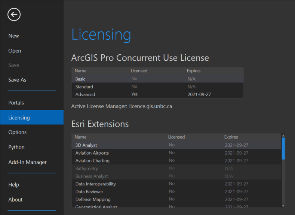Click the Name header in license table

click(x=80, y=71)
